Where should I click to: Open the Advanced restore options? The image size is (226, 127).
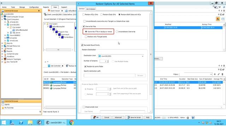coord(118,117)
